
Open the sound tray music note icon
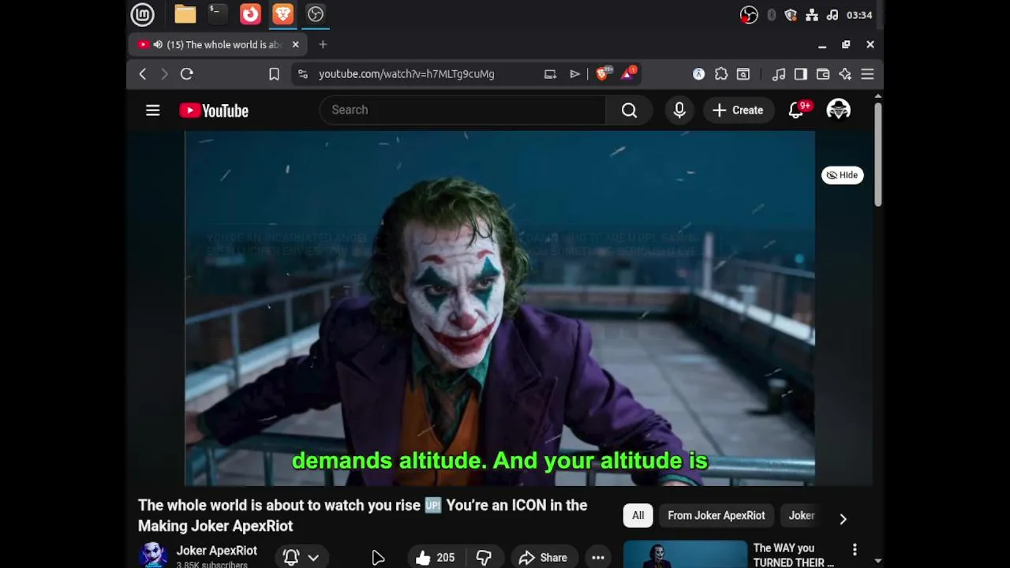coord(832,15)
